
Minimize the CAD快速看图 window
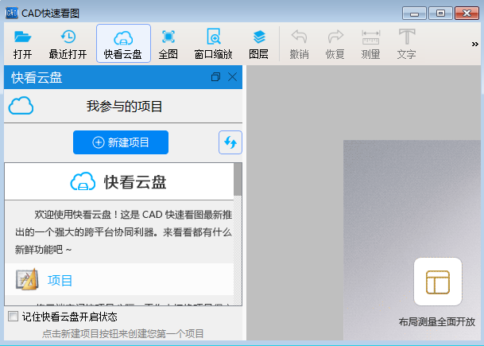tap(414, 14)
